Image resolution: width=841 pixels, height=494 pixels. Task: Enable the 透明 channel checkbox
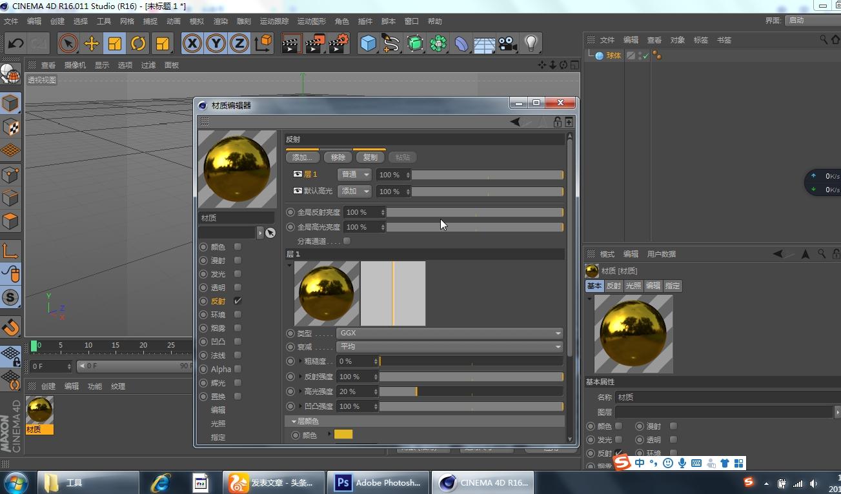click(x=238, y=287)
